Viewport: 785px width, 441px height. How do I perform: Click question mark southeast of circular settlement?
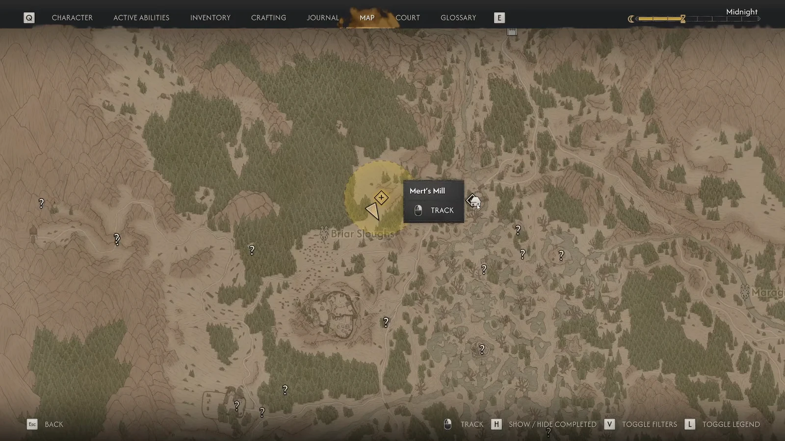pyautogui.click(x=386, y=322)
